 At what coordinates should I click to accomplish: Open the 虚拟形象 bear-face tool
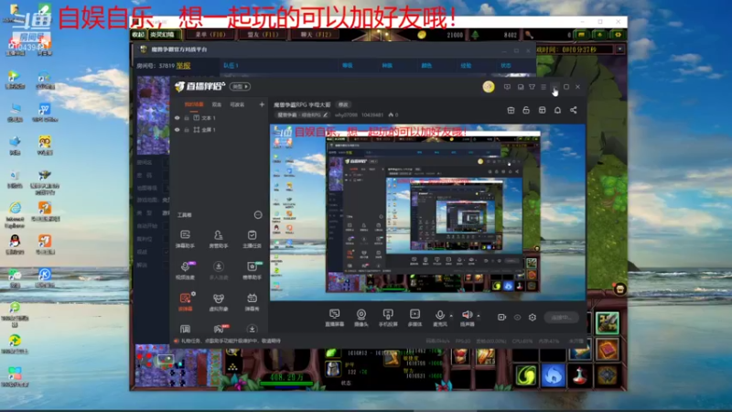tap(218, 302)
